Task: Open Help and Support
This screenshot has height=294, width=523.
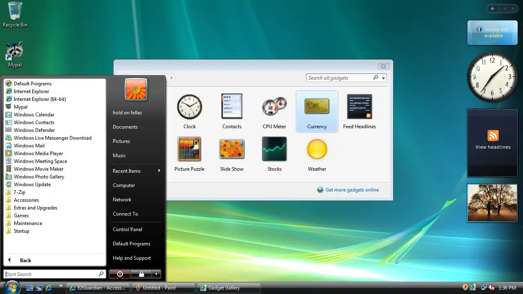Action: [x=132, y=258]
